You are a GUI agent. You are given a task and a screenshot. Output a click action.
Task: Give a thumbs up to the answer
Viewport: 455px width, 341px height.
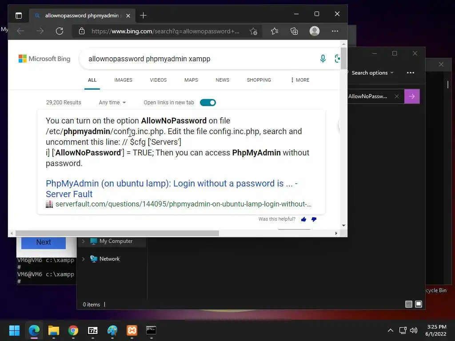click(303, 219)
